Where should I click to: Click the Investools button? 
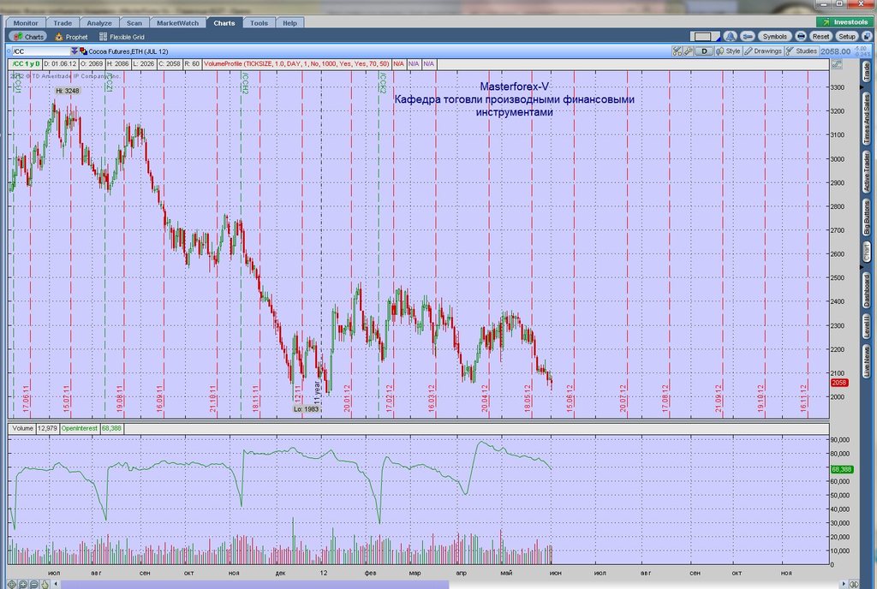[x=845, y=22]
